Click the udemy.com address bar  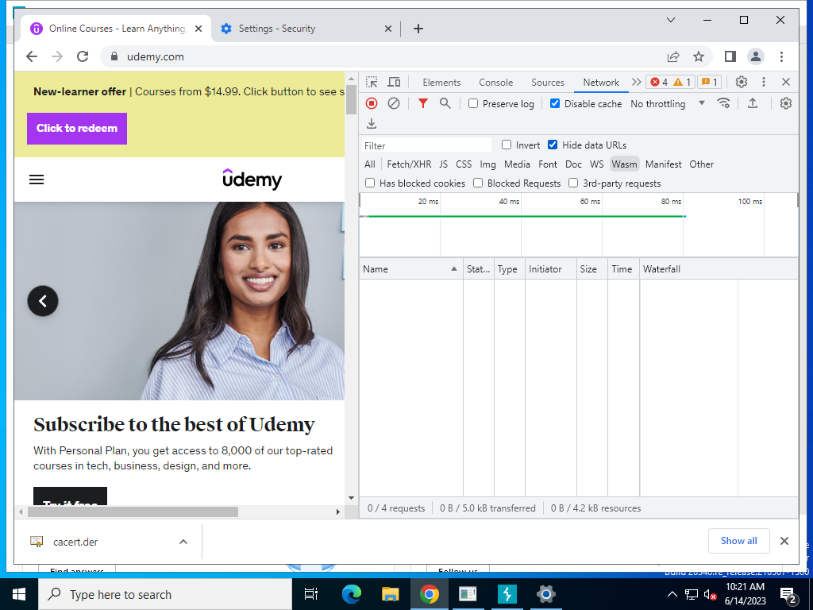383,56
